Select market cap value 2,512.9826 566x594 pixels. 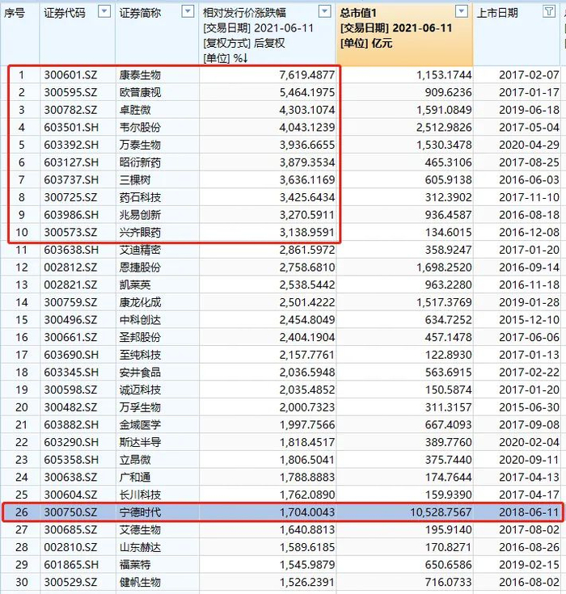point(444,128)
